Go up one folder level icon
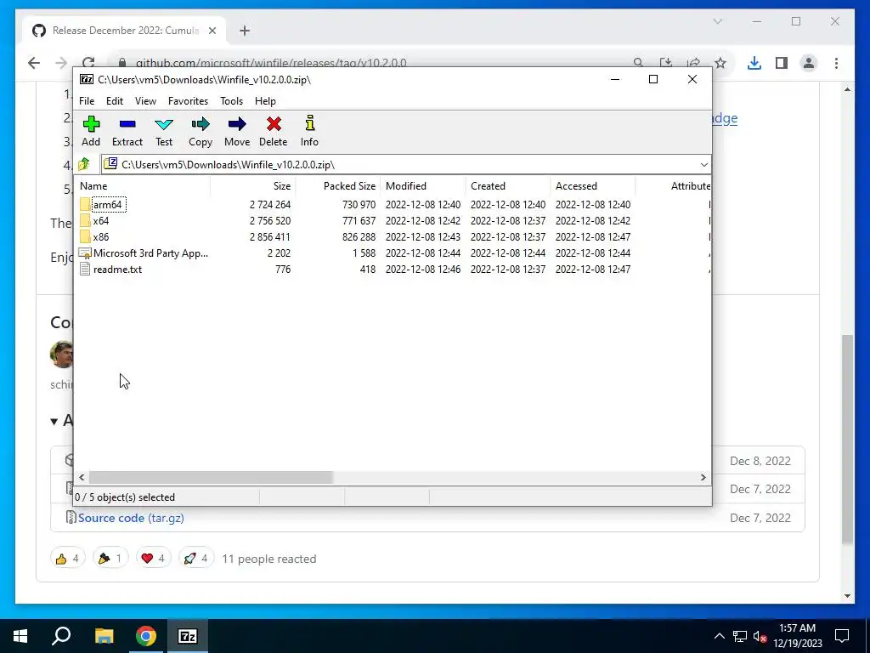 pyautogui.click(x=84, y=164)
